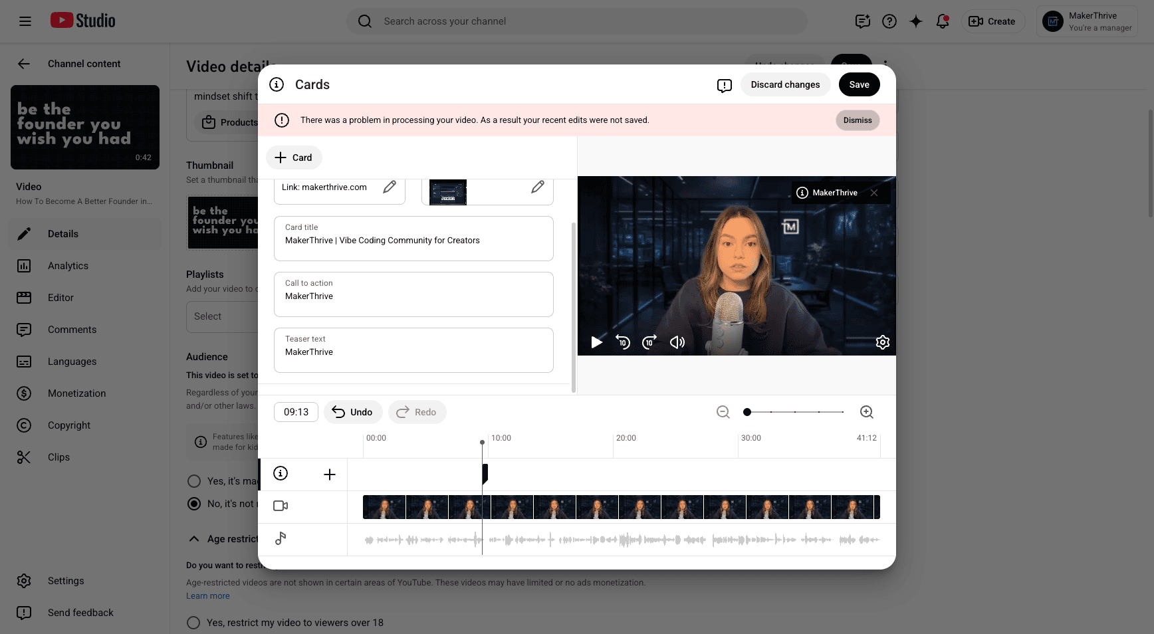Click the sparkle AI icon in the header
The width and height of the screenshot is (1154, 634).
click(916, 21)
